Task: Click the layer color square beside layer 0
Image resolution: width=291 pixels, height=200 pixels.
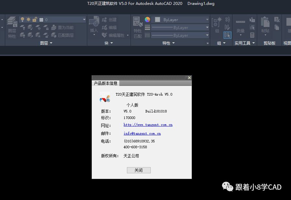Action: 41,20
